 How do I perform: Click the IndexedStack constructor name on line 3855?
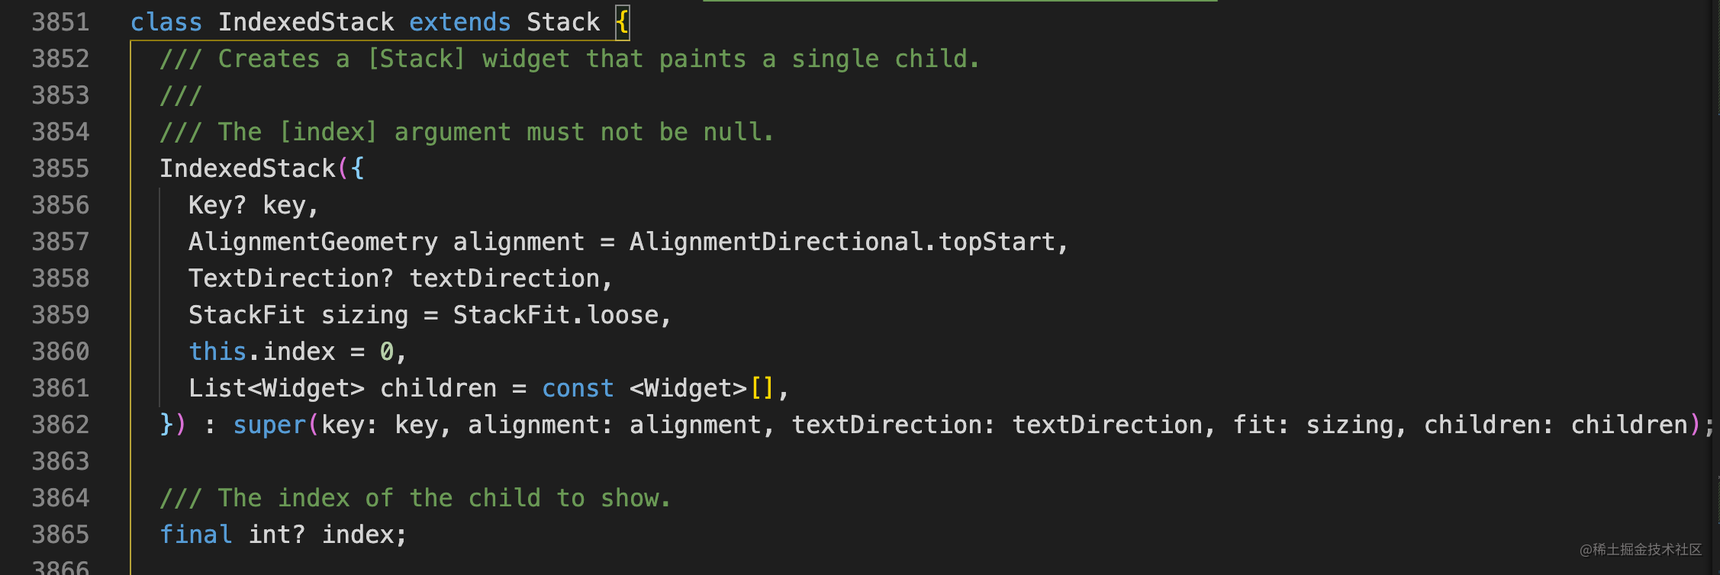(x=247, y=169)
